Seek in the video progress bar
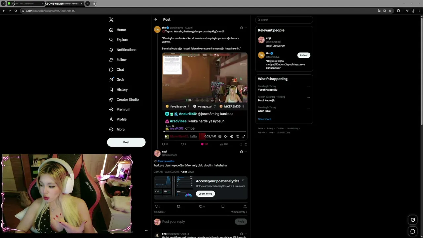This screenshot has height=238, width=423. (x=205, y=132)
